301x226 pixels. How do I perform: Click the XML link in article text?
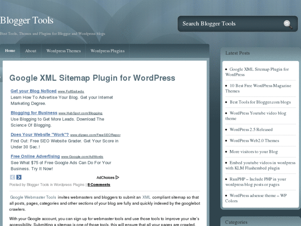click(x=147, y=197)
